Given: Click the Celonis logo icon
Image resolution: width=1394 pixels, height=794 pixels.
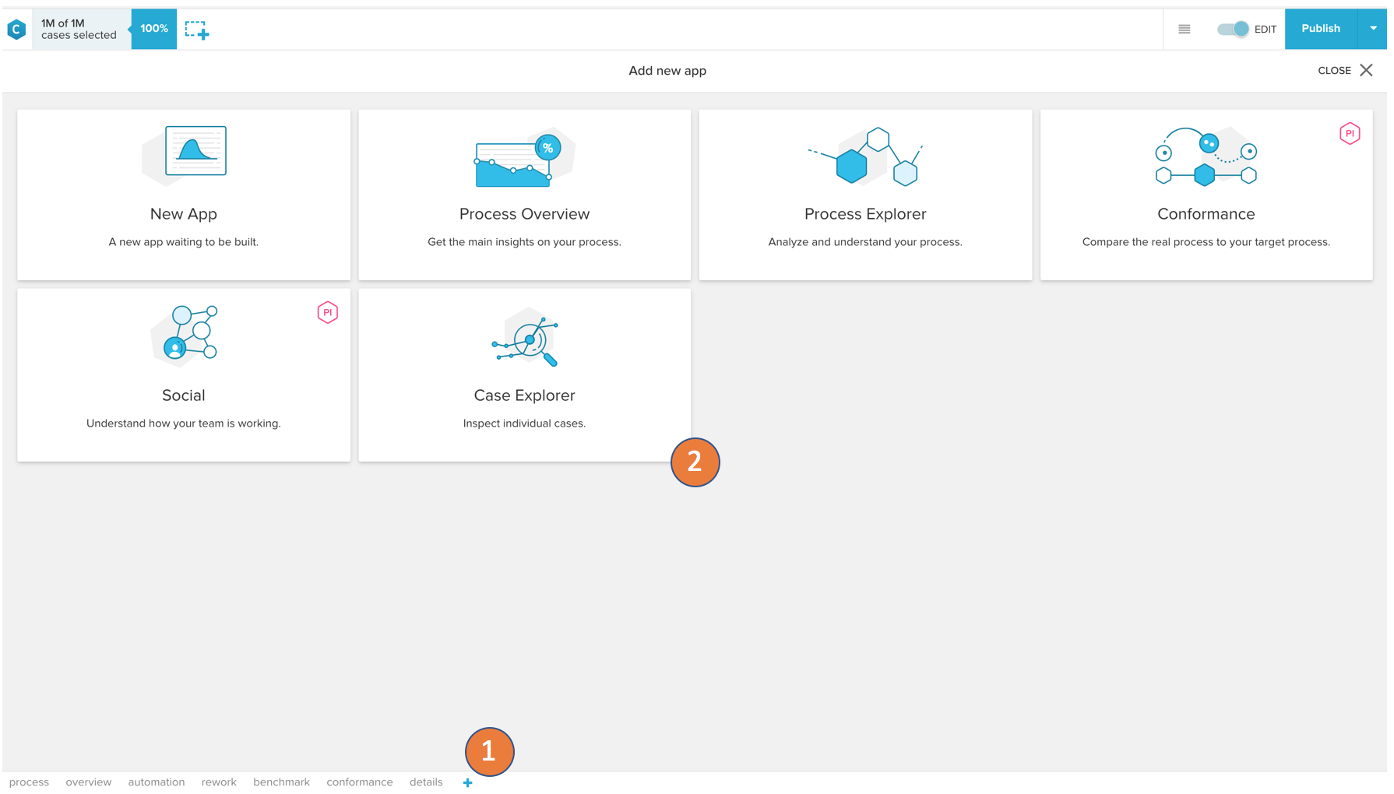Looking at the screenshot, I should point(16,30).
